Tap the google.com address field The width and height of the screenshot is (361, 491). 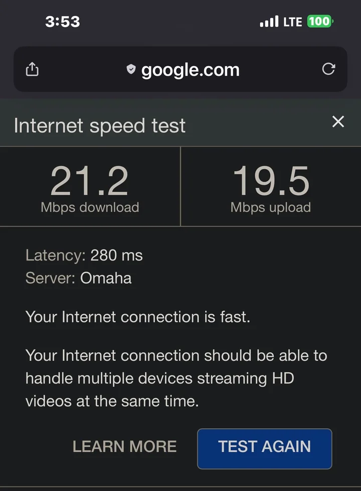pos(190,70)
